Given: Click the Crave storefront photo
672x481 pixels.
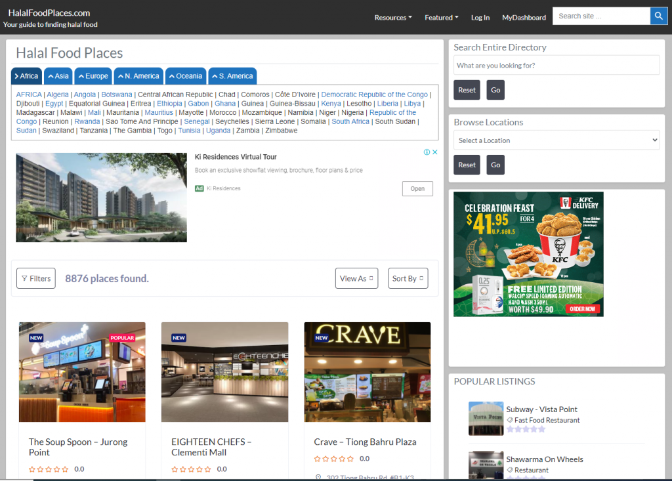Looking at the screenshot, I should 367,371.
